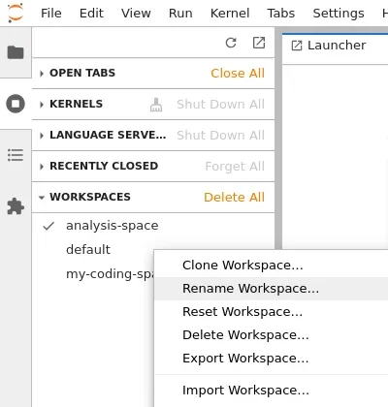Click the JupyterLab logo icon

point(16,13)
